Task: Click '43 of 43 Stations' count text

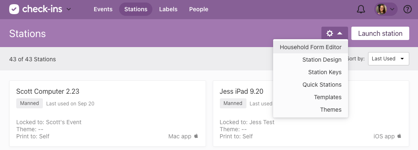Action: click(x=32, y=59)
